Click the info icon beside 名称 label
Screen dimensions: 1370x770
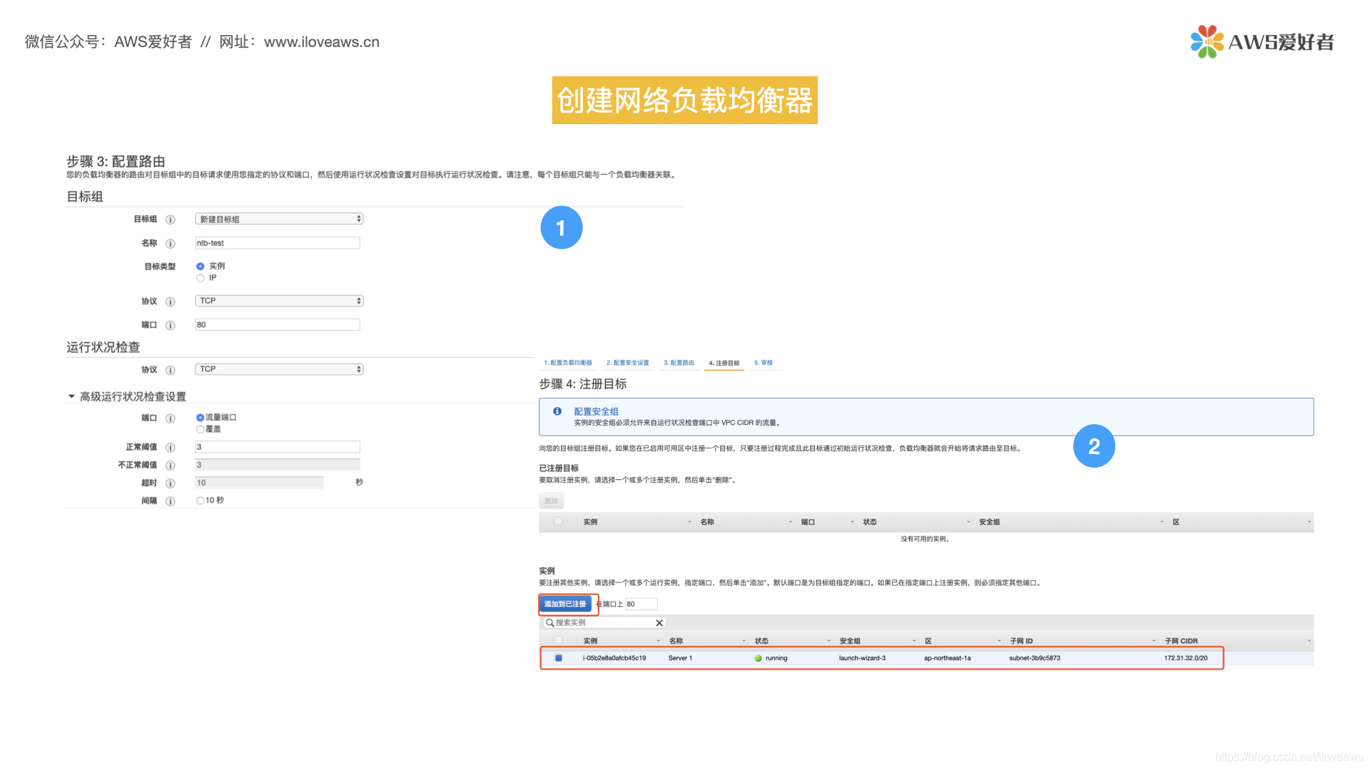click(171, 244)
